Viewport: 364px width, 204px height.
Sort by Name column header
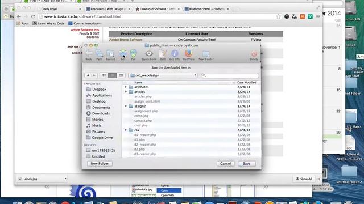tap(138, 82)
